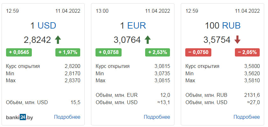The width and height of the screenshot is (268, 127).
Task: Click the red down arrow beside RUB rate
Action: 237,40
